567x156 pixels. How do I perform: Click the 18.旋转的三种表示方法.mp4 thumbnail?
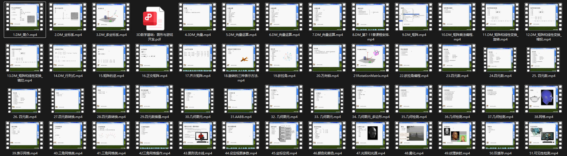[x=241, y=58]
